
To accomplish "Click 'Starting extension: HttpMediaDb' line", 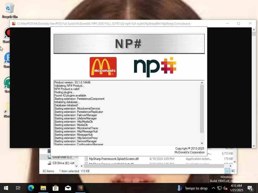I will click(74, 122).
